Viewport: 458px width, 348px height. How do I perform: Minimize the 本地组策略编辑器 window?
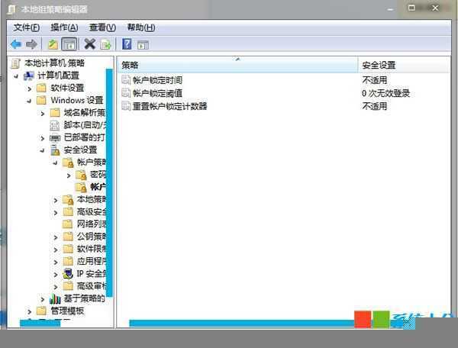tap(390, 9)
